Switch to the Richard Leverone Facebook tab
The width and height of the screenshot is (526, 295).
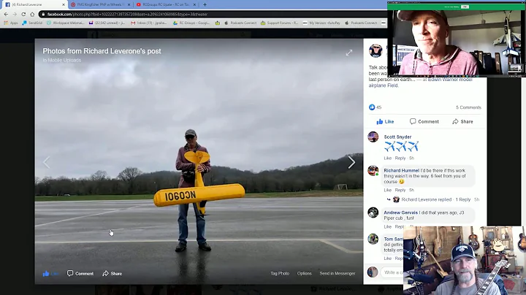pos(34,4)
